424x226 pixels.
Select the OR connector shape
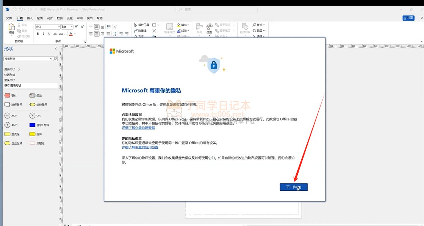point(35,115)
